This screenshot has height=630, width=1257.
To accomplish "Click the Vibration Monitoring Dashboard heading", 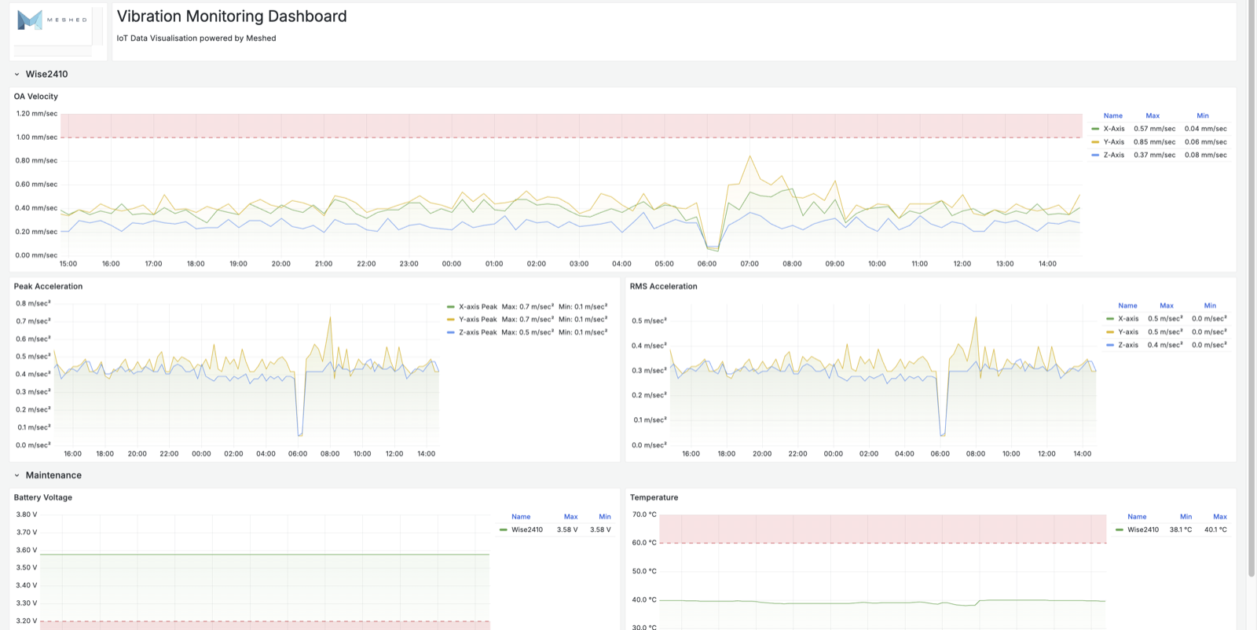I will click(x=232, y=16).
